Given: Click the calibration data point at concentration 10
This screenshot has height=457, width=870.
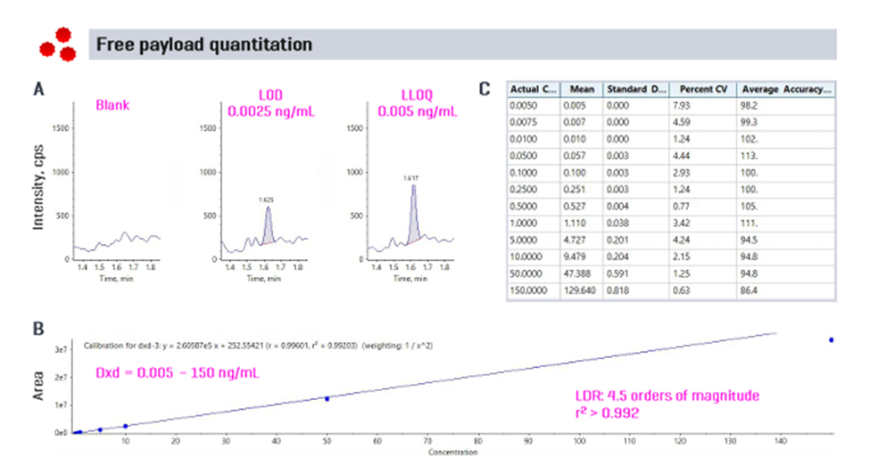Looking at the screenshot, I should (x=126, y=426).
